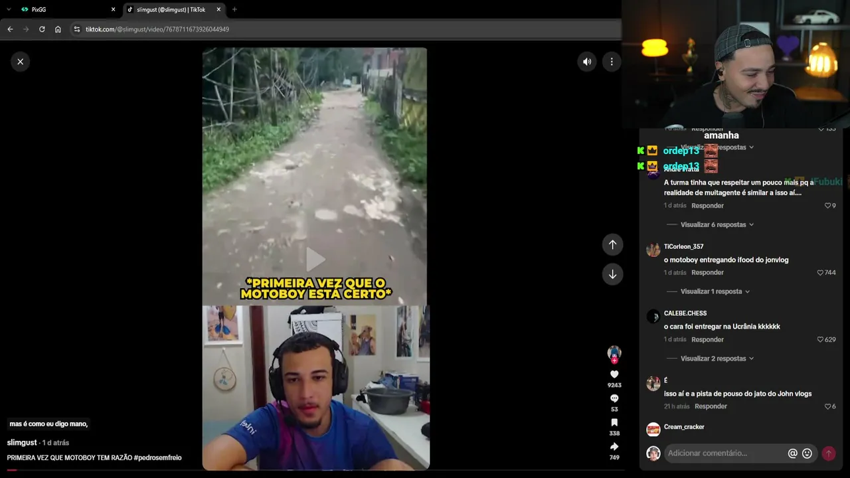Open the tab search dropdown
The height and width of the screenshot is (478, 850).
coord(9,9)
